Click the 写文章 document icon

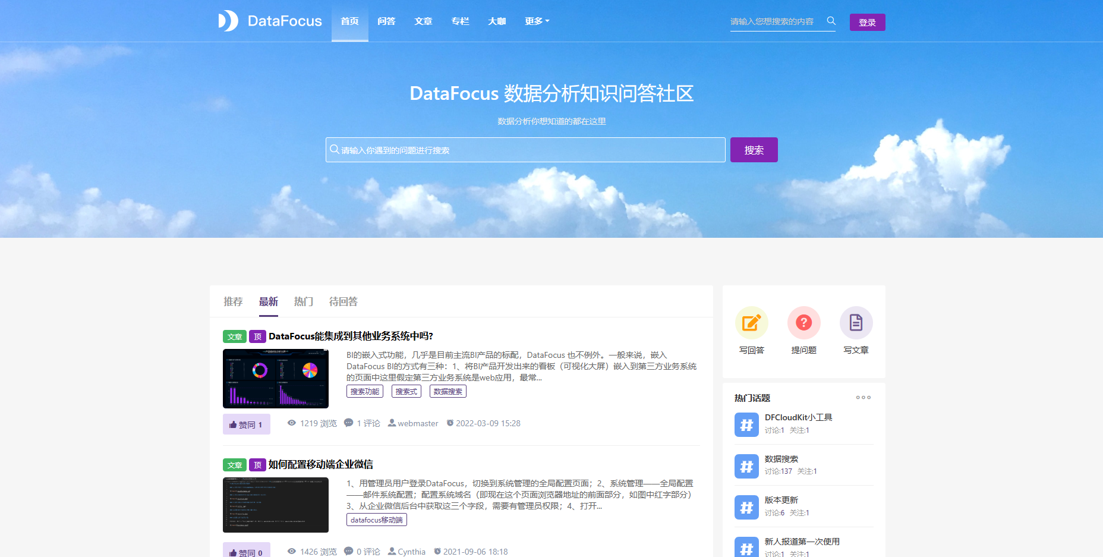[x=856, y=323]
